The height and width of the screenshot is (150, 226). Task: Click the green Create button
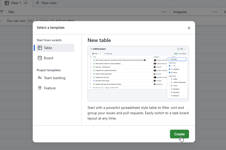point(179,134)
